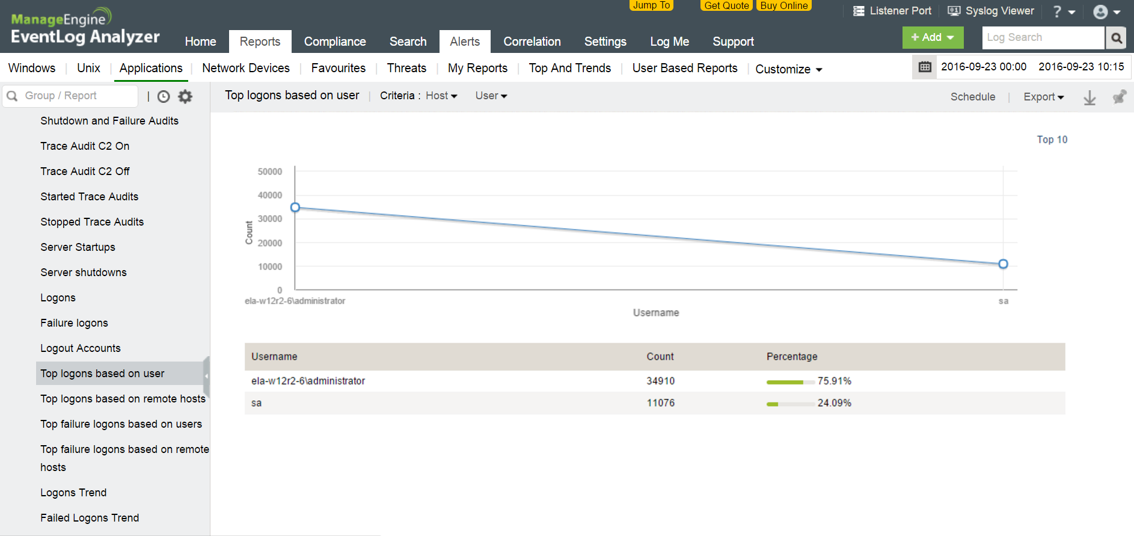Viewport: 1134px width, 536px height.
Task: Open the user account avatar menu
Action: click(1106, 12)
